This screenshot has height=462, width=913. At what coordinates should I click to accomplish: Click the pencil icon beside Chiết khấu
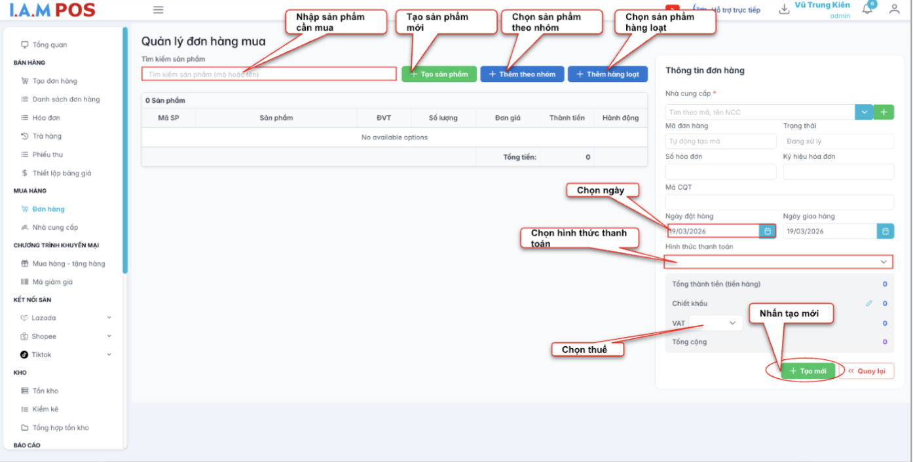coord(869,304)
